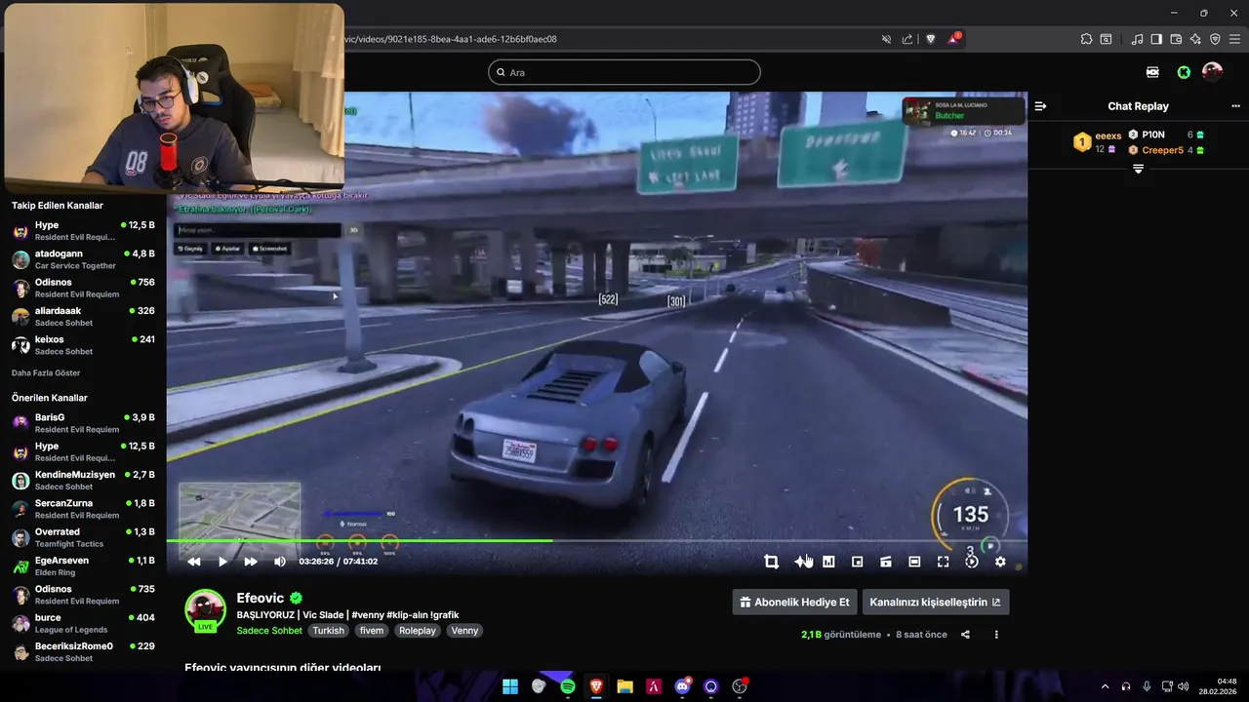This screenshot has width=1249, height=702.
Task: Open keixos followed channel
Action: pos(83,345)
